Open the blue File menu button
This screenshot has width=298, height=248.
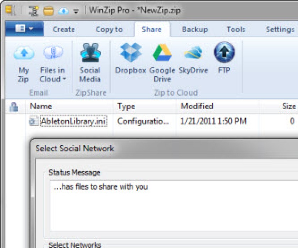[24, 29]
